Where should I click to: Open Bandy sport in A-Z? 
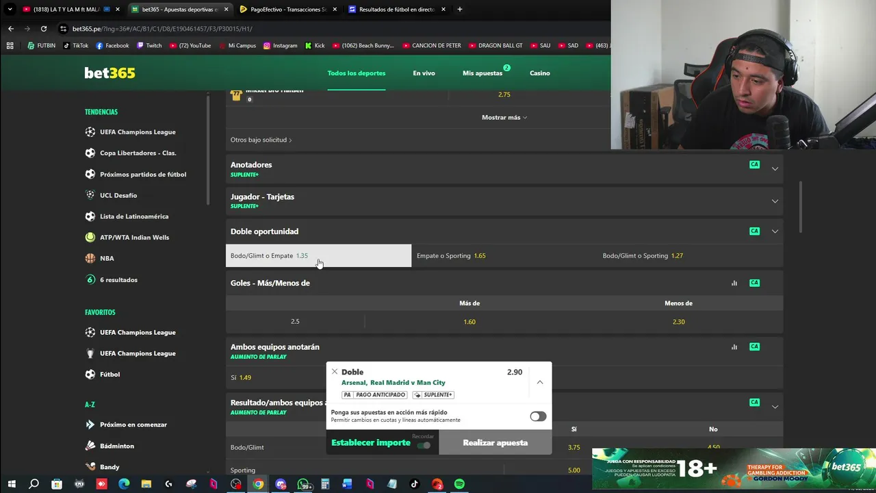coord(109,467)
